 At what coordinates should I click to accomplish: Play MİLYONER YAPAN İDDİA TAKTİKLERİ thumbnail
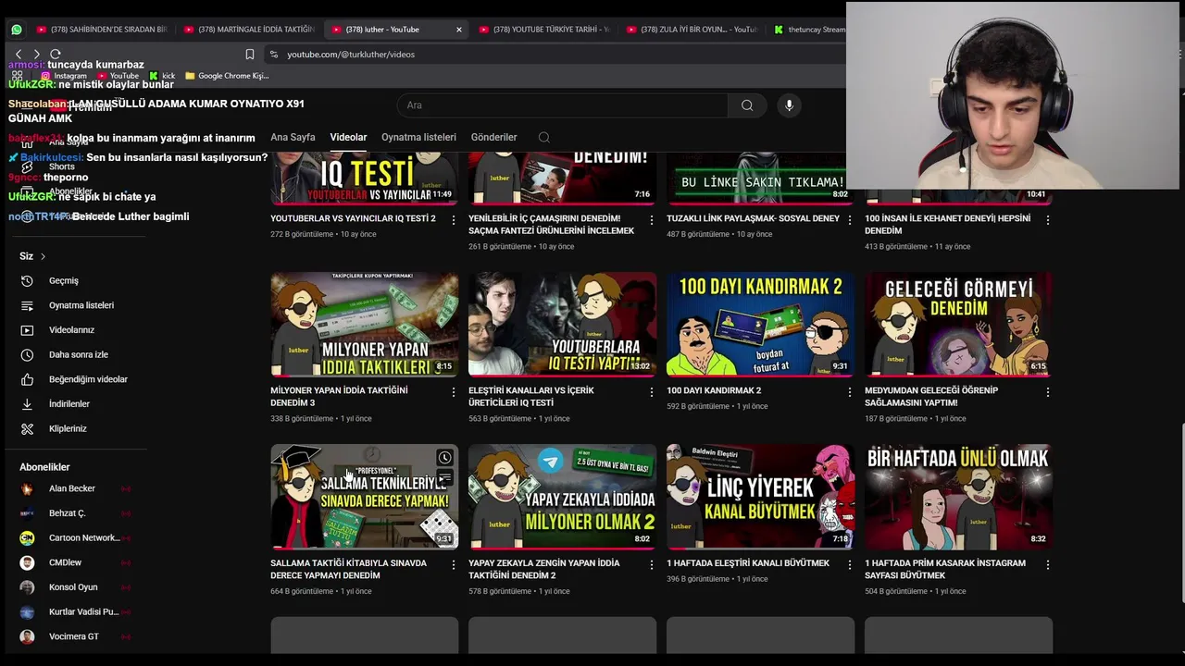[x=364, y=325]
